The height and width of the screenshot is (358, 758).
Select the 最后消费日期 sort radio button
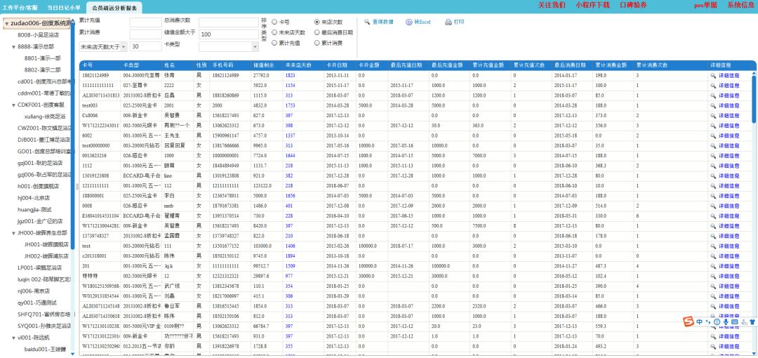[x=317, y=32]
